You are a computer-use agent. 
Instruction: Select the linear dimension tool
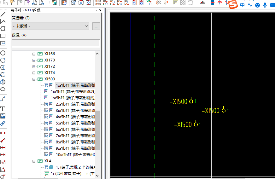coord(3,133)
